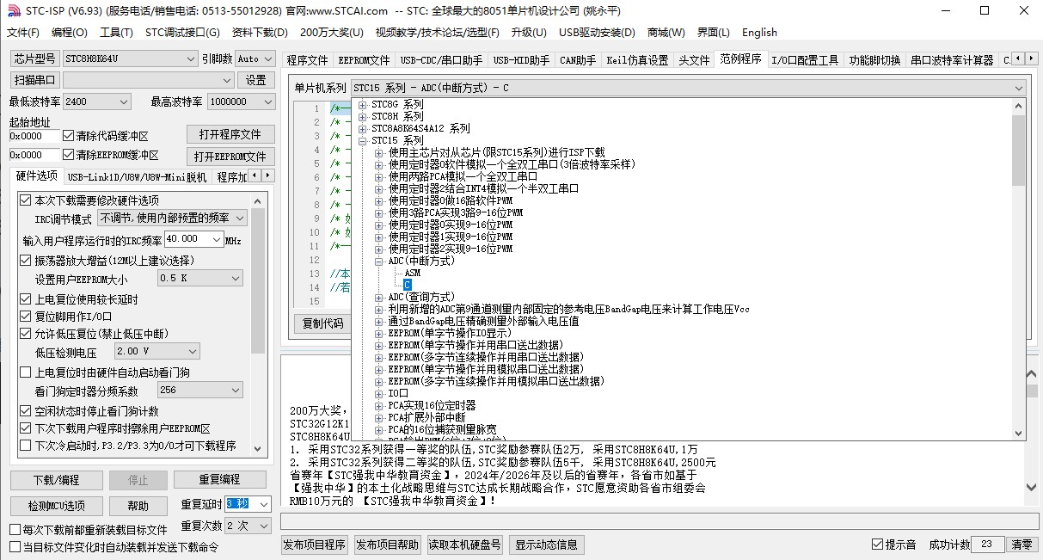Expand the IO口 tree node
1043x560 pixels.
point(379,394)
